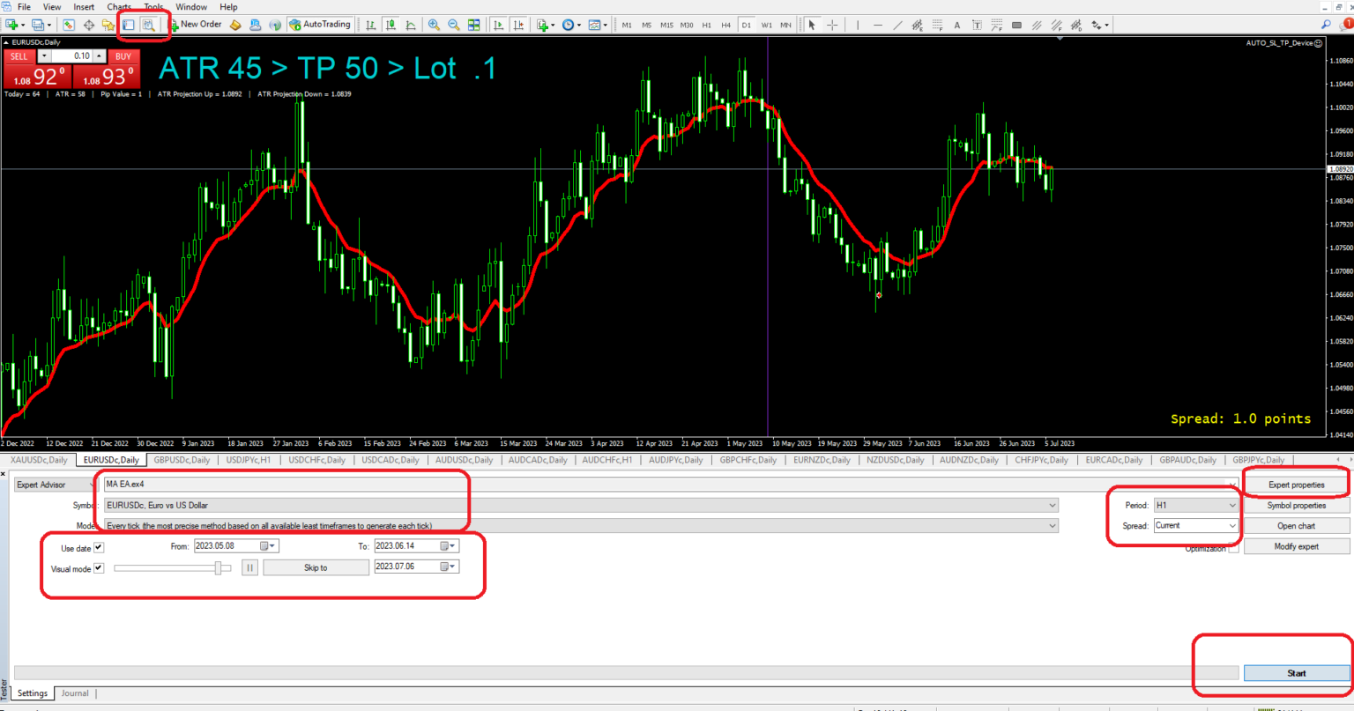The image size is (1354, 711).
Task: Zoom in on the chart
Action: pyautogui.click(x=434, y=25)
